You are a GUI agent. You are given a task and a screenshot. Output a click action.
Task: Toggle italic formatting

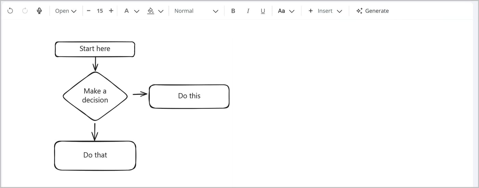[x=248, y=11]
